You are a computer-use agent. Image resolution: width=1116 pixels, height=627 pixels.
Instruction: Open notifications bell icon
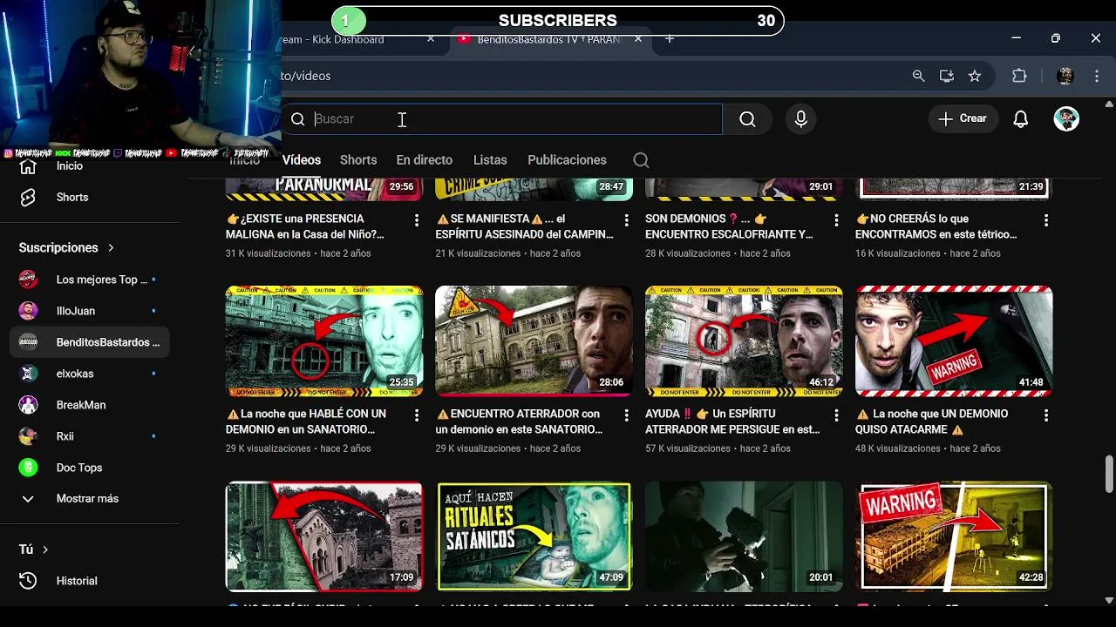click(x=1021, y=119)
